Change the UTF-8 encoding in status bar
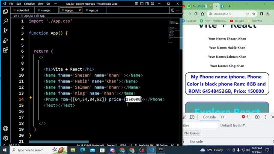The height and width of the screenshot is (154, 274). click(x=123, y=145)
